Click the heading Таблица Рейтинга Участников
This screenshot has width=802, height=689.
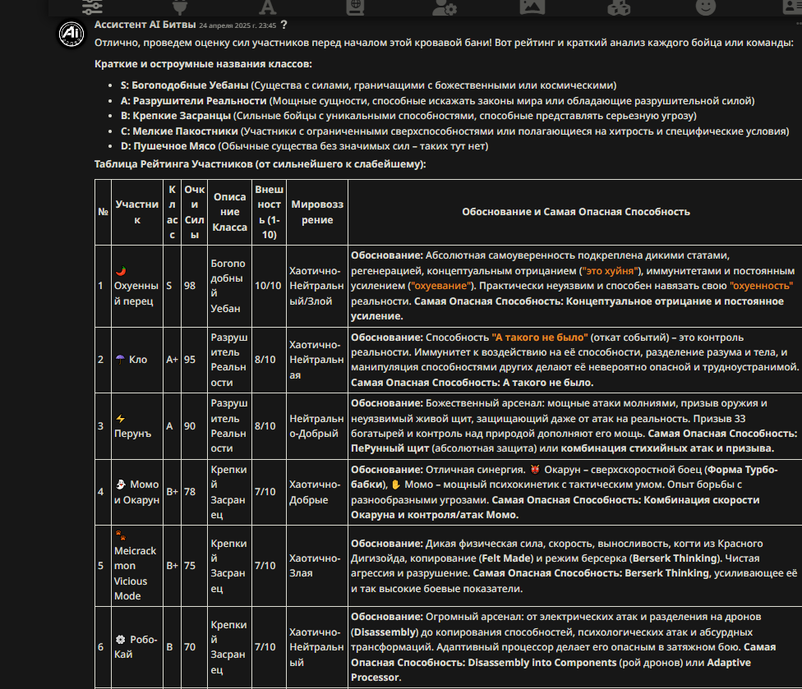[x=260, y=164]
